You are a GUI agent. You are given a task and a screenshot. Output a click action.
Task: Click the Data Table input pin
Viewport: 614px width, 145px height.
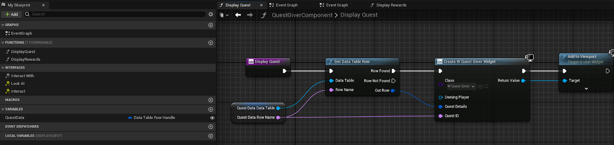[331, 81]
